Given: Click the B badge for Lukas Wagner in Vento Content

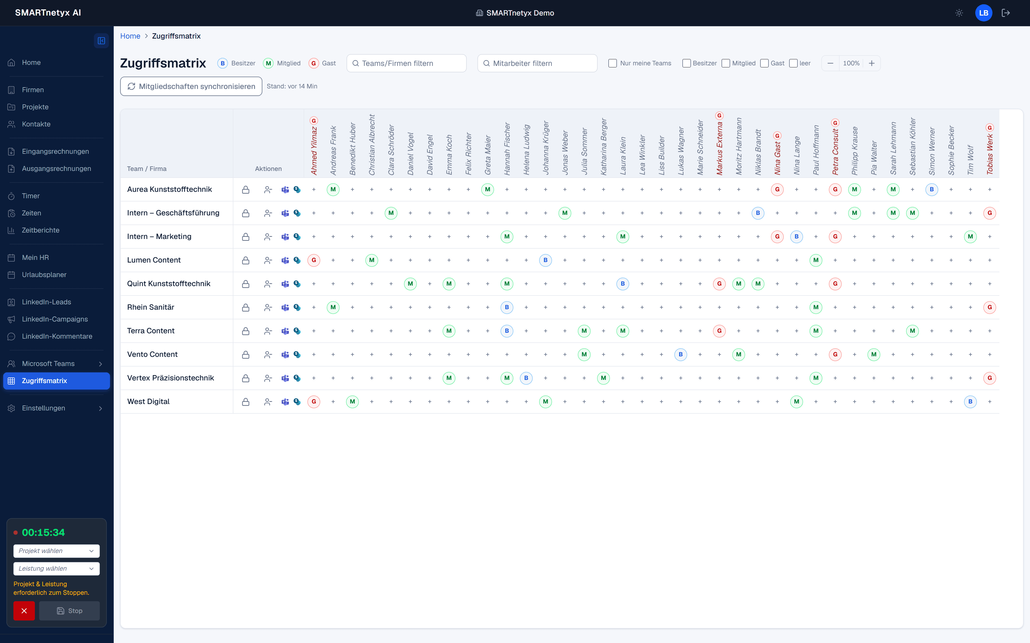Looking at the screenshot, I should pos(680,355).
